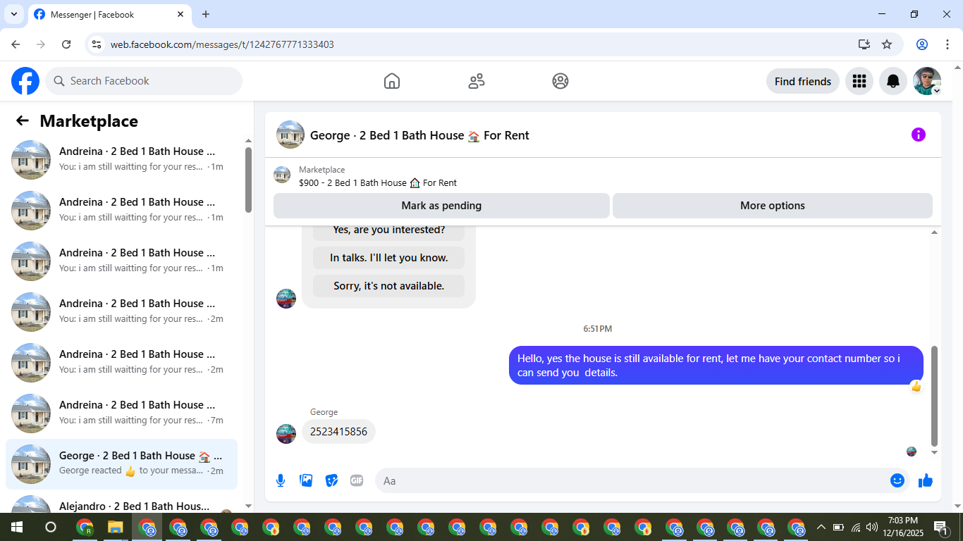Open a new browser tab
This screenshot has width=963, height=541.
(x=206, y=14)
